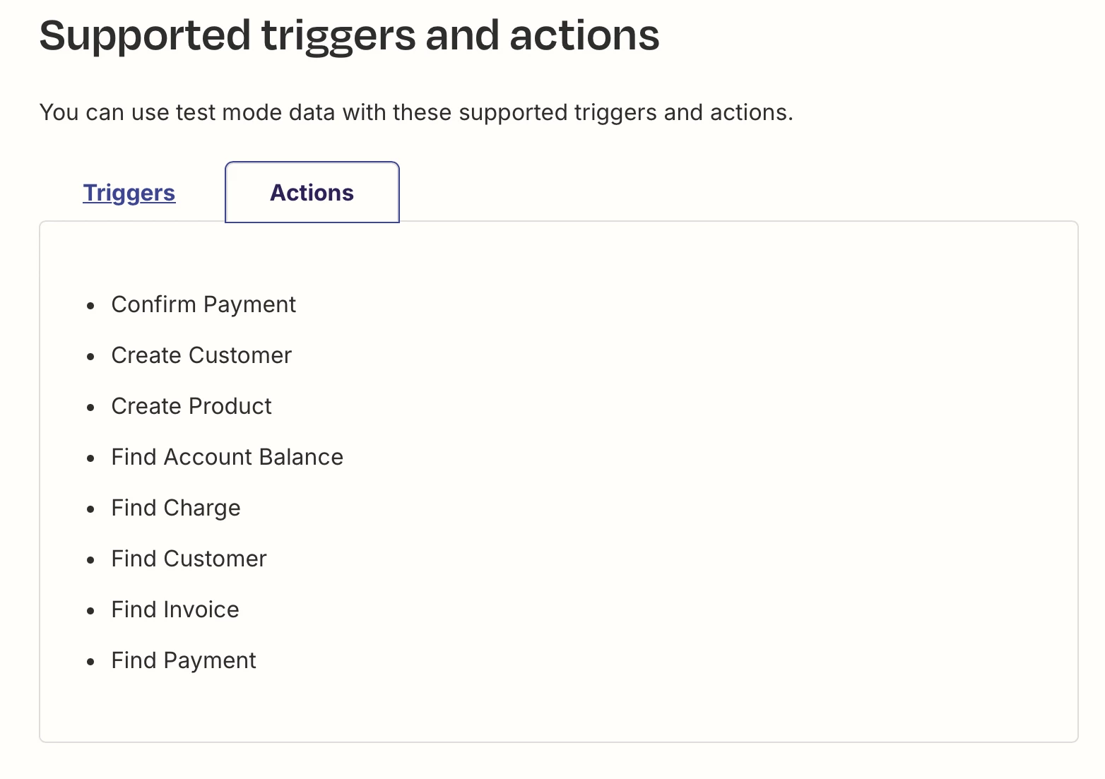Click the bullet beside Find Invoice

90,612
